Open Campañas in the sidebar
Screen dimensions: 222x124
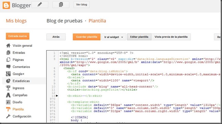click(x=20, y=95)
